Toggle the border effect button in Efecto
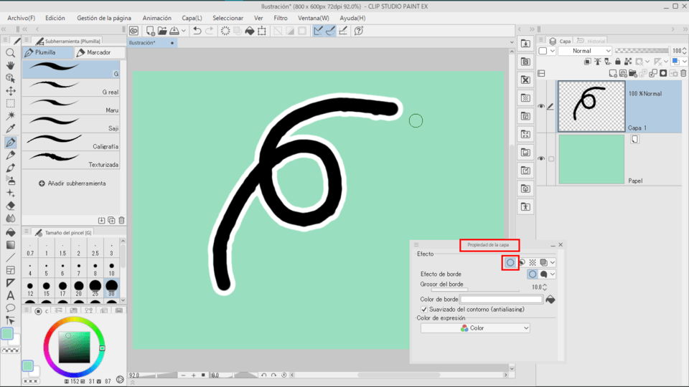 pos(510,262)
